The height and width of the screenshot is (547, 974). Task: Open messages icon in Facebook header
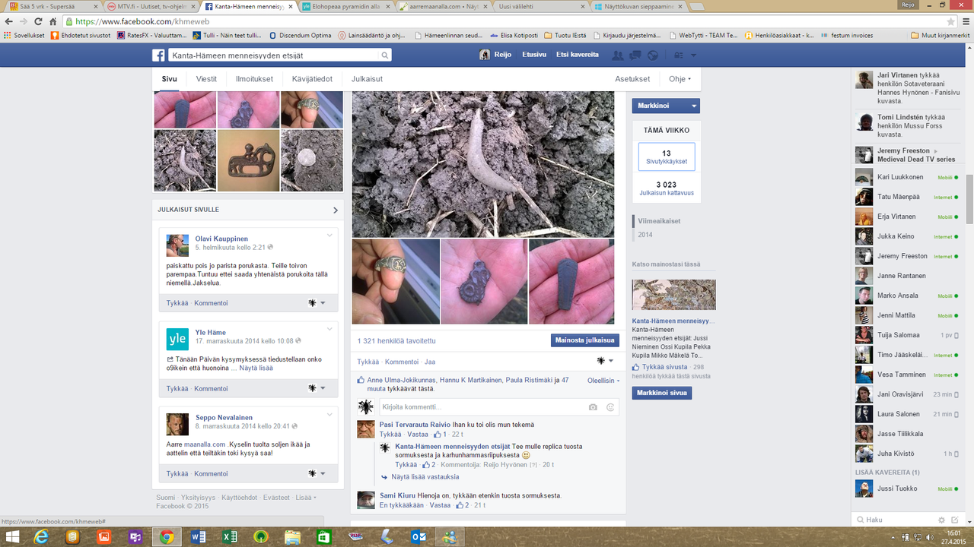click(x=635, y=55)
